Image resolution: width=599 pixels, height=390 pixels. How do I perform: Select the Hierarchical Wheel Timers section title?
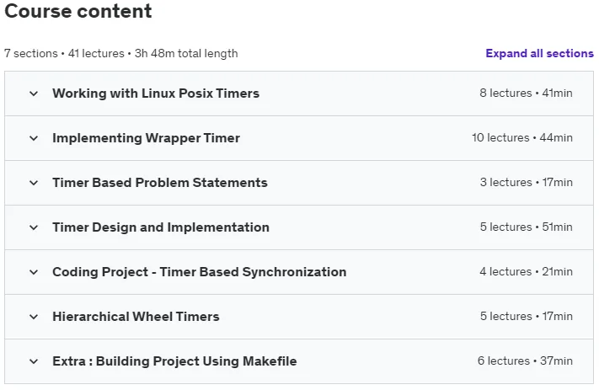[136, 317]
